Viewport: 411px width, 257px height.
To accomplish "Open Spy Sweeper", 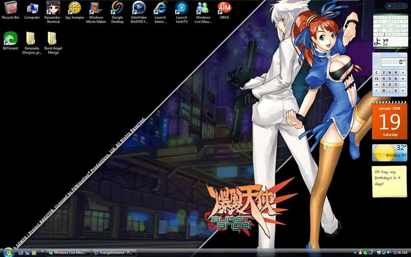I will pyautogui.click(x=75, y=8).
